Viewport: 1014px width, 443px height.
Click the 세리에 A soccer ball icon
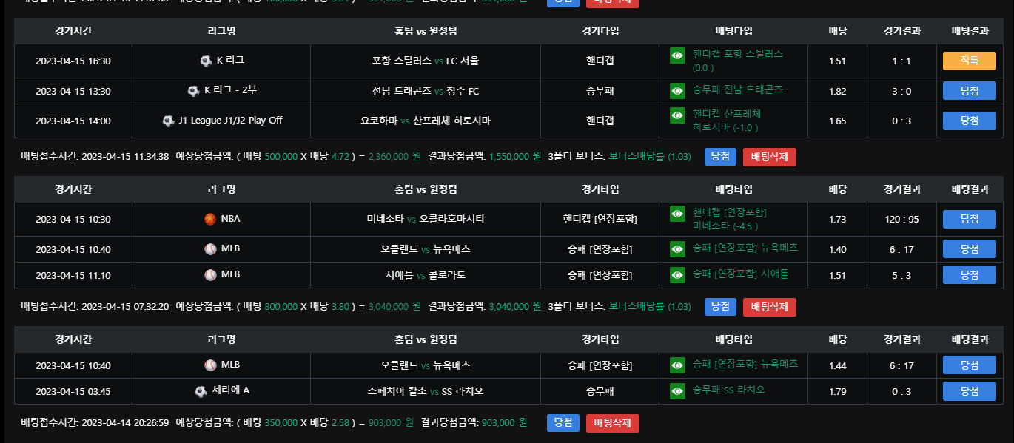(x=201, y=391)
